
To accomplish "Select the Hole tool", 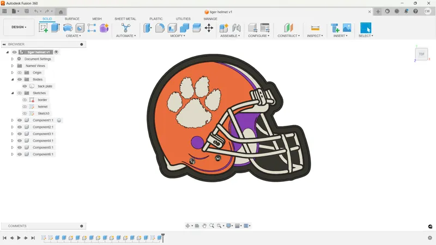I will point(80,28).
